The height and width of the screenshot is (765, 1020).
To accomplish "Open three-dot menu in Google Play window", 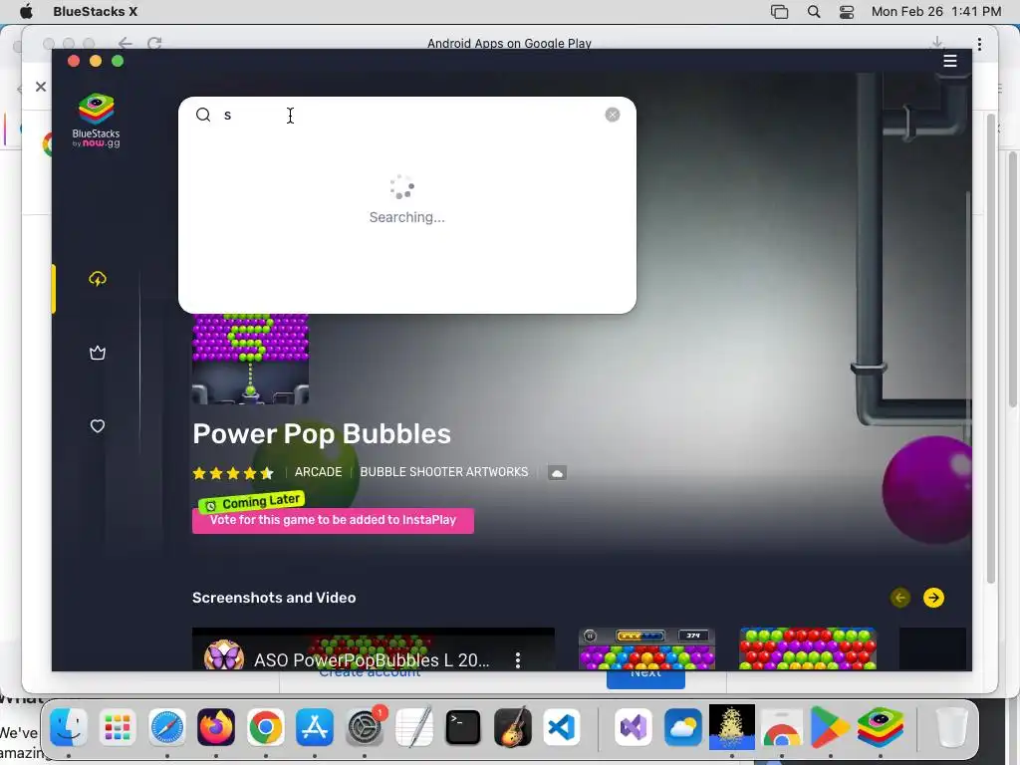I will [x=979, y=44].
